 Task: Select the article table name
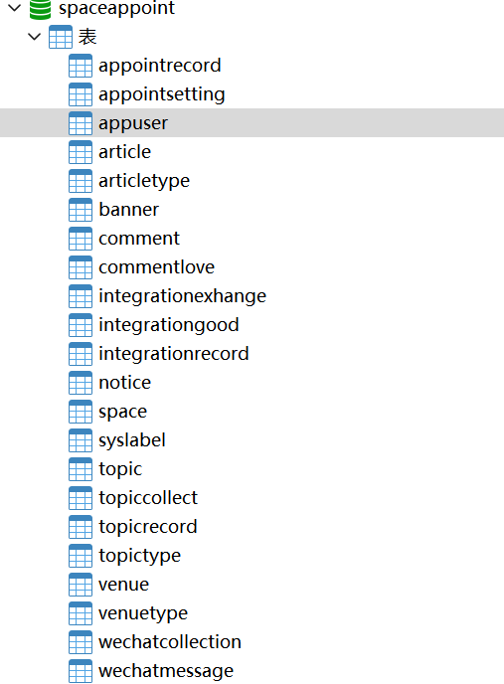[x=125, y=152]
